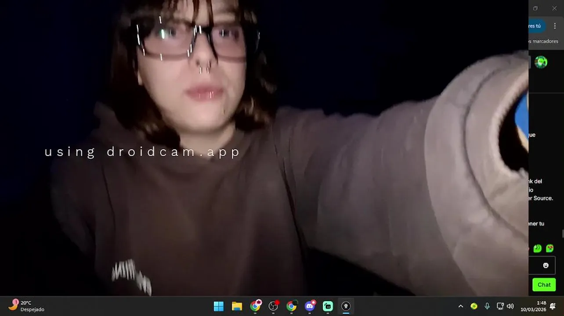Select the green heart-eyes emote
The height and width of the screenshot is (316, 564).
click(550, 248)
